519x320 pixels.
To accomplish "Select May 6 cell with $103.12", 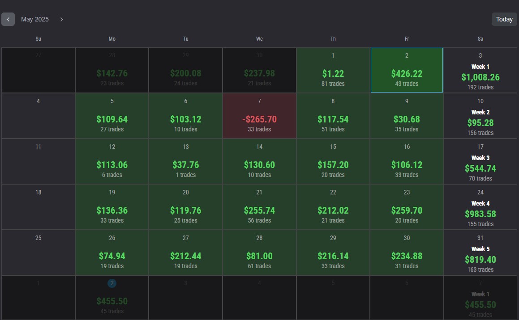I will [186, 116].
